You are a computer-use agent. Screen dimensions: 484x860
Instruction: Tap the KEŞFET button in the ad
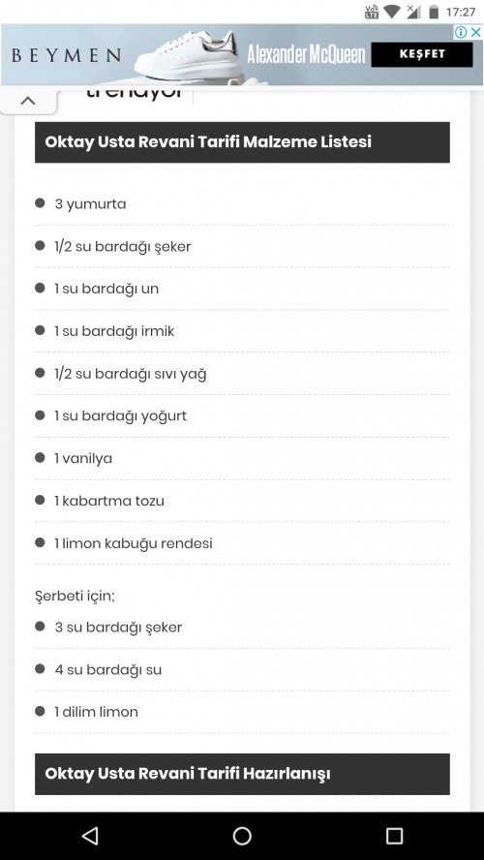[421, 54]
